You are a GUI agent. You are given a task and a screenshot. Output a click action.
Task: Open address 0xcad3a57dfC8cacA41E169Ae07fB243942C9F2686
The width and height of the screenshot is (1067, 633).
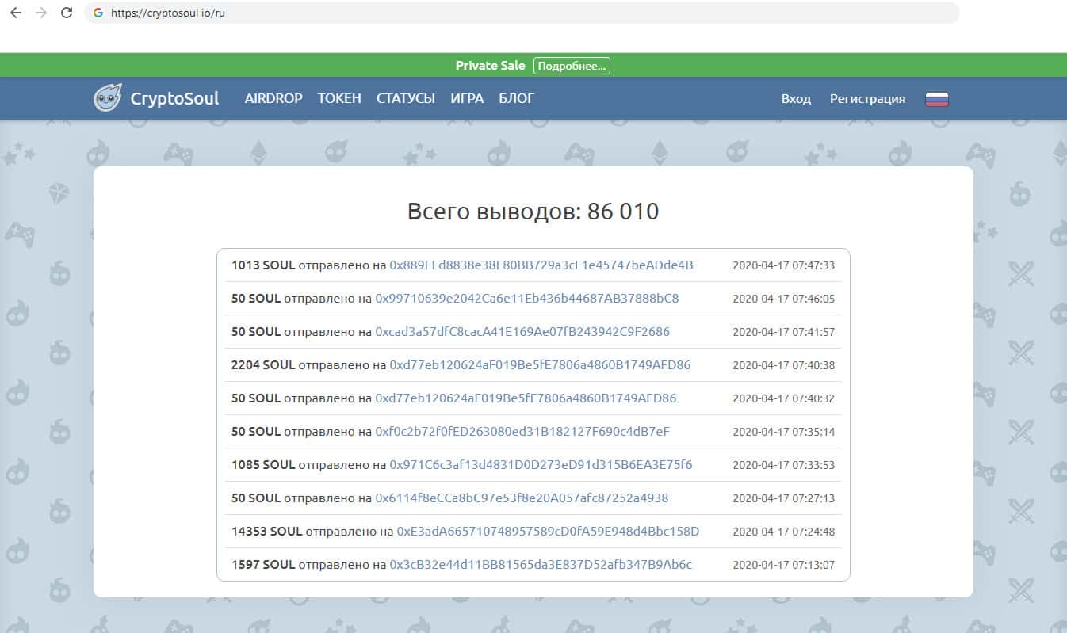click(522, 332)
